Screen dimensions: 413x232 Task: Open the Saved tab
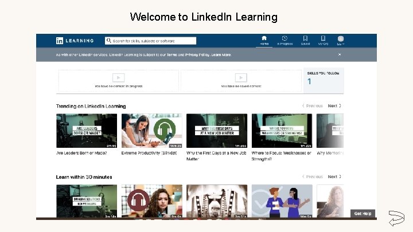coord(305,41)
